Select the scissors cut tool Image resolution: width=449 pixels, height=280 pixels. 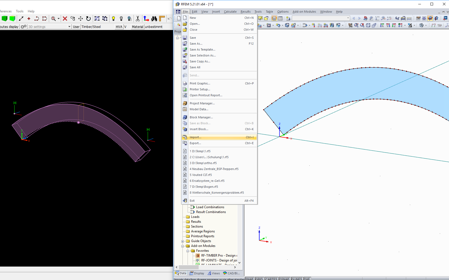pos(138,19)
